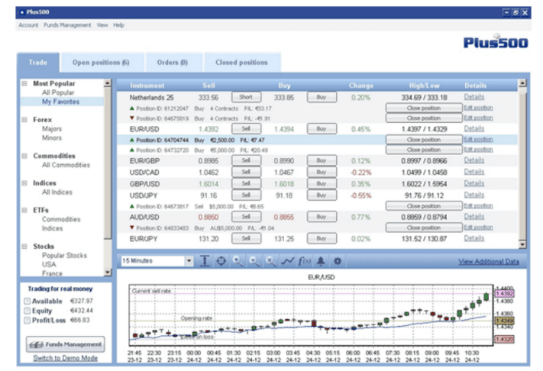
Task: Collapse the Most Popular category
Action: pyautogui.click(x=24, y=83)
